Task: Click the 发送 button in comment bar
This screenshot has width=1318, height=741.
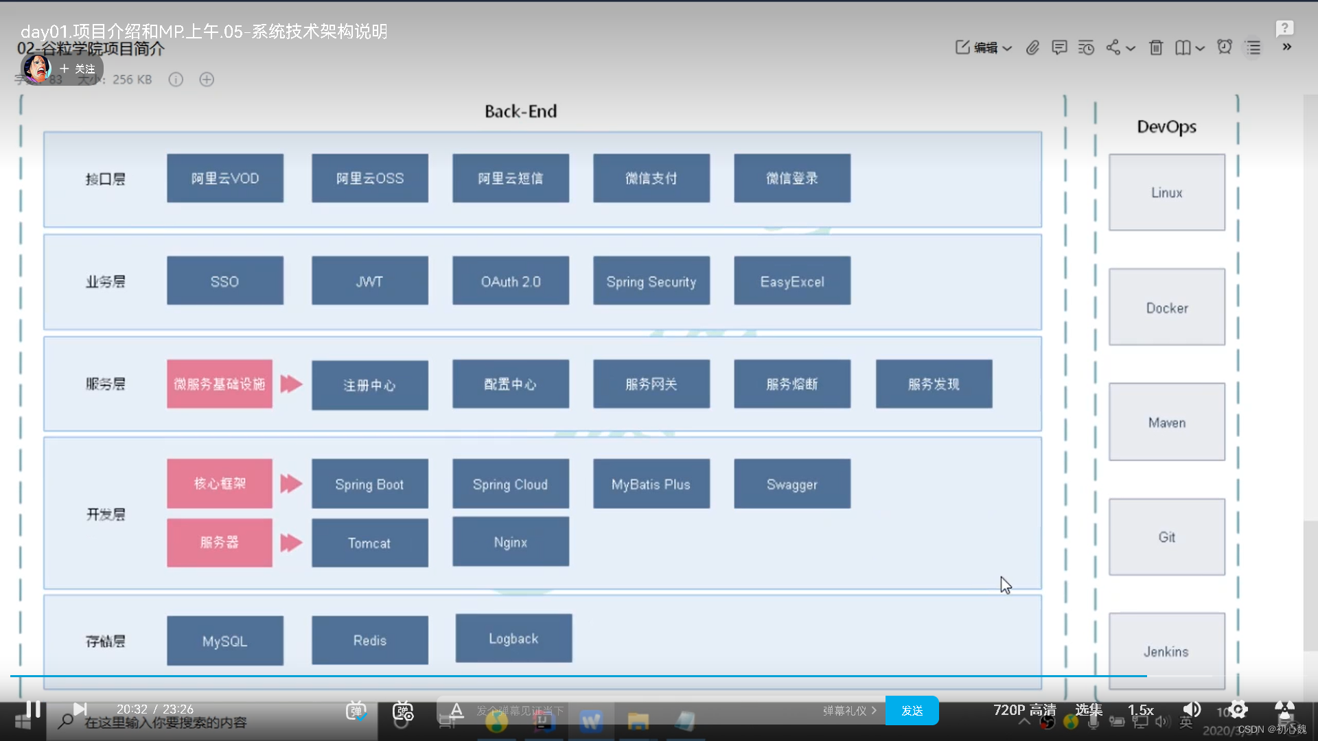Action: point(912,709)
